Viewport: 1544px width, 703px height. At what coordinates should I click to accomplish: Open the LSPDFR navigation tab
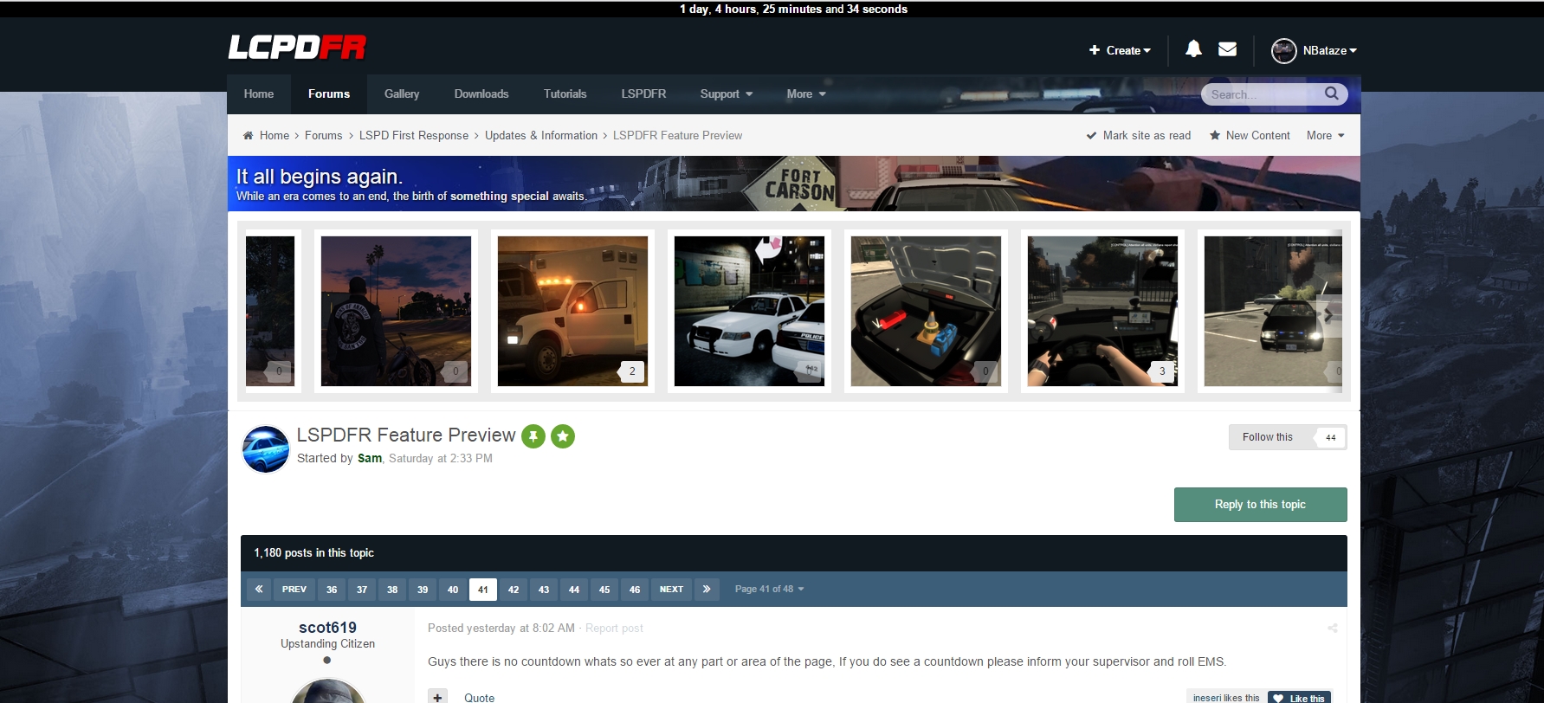pyautogui.click(x=643, y=94)
